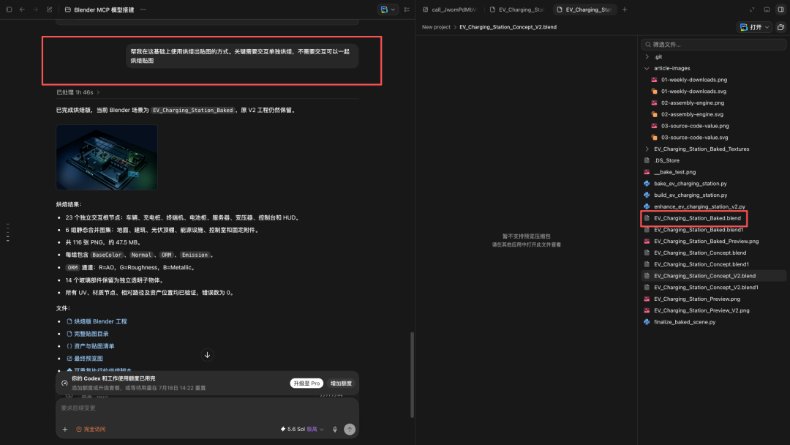Select the active EV_Charging_Stat tab
This screenshot has height=445, width=790.
[584, 10]
